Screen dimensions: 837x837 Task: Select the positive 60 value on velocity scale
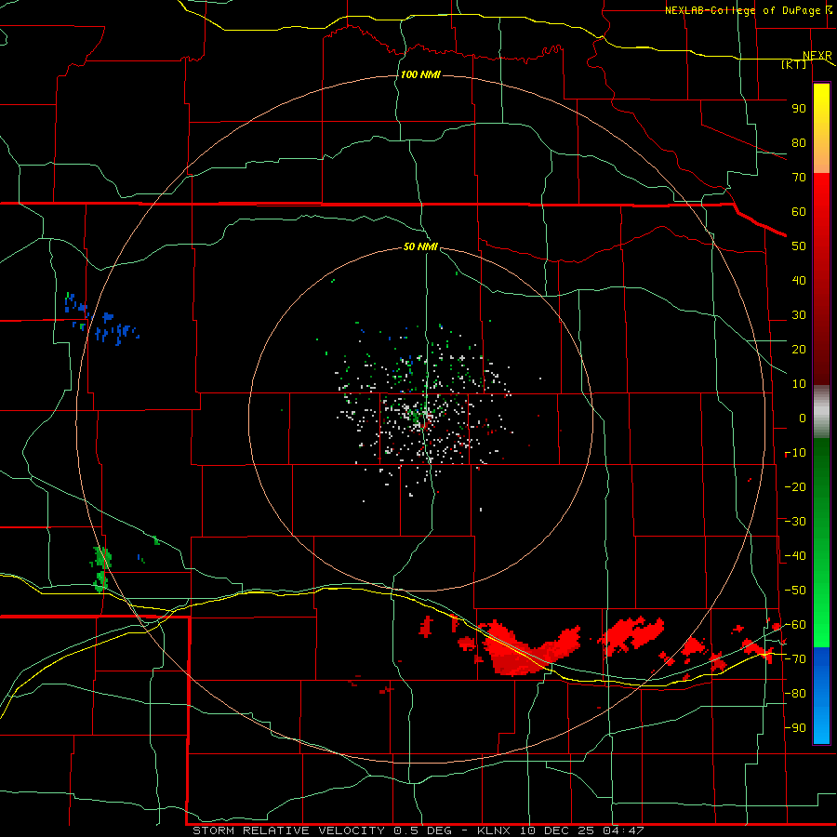(799, 211)
